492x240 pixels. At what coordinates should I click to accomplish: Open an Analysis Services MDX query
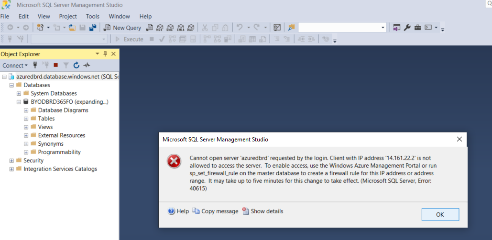[x=160, y=28]
